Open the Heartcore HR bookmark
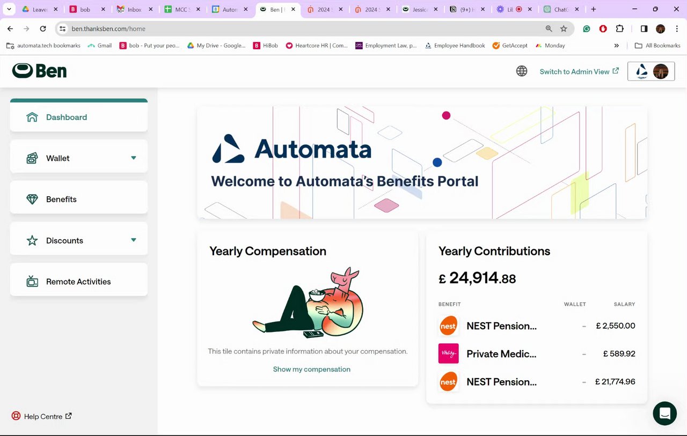Image resolution: width=687 pixels, height=436 pixels. point(317,46)
